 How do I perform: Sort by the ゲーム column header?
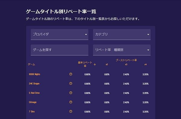coord(31,64)
